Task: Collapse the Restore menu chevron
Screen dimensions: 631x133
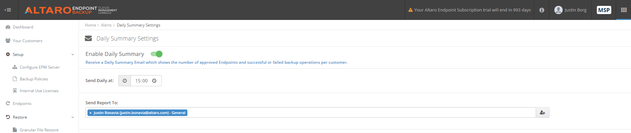Action: tap(73, 117)
